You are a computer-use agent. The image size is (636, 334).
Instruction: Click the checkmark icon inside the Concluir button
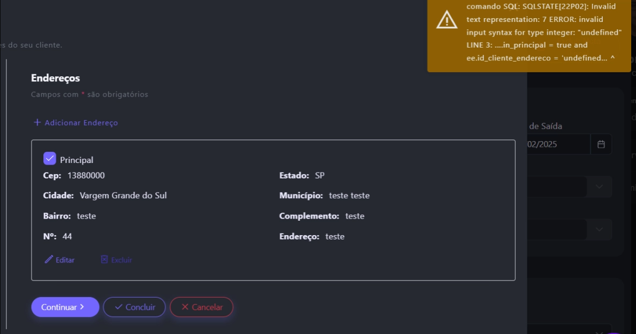click(119, 307)
